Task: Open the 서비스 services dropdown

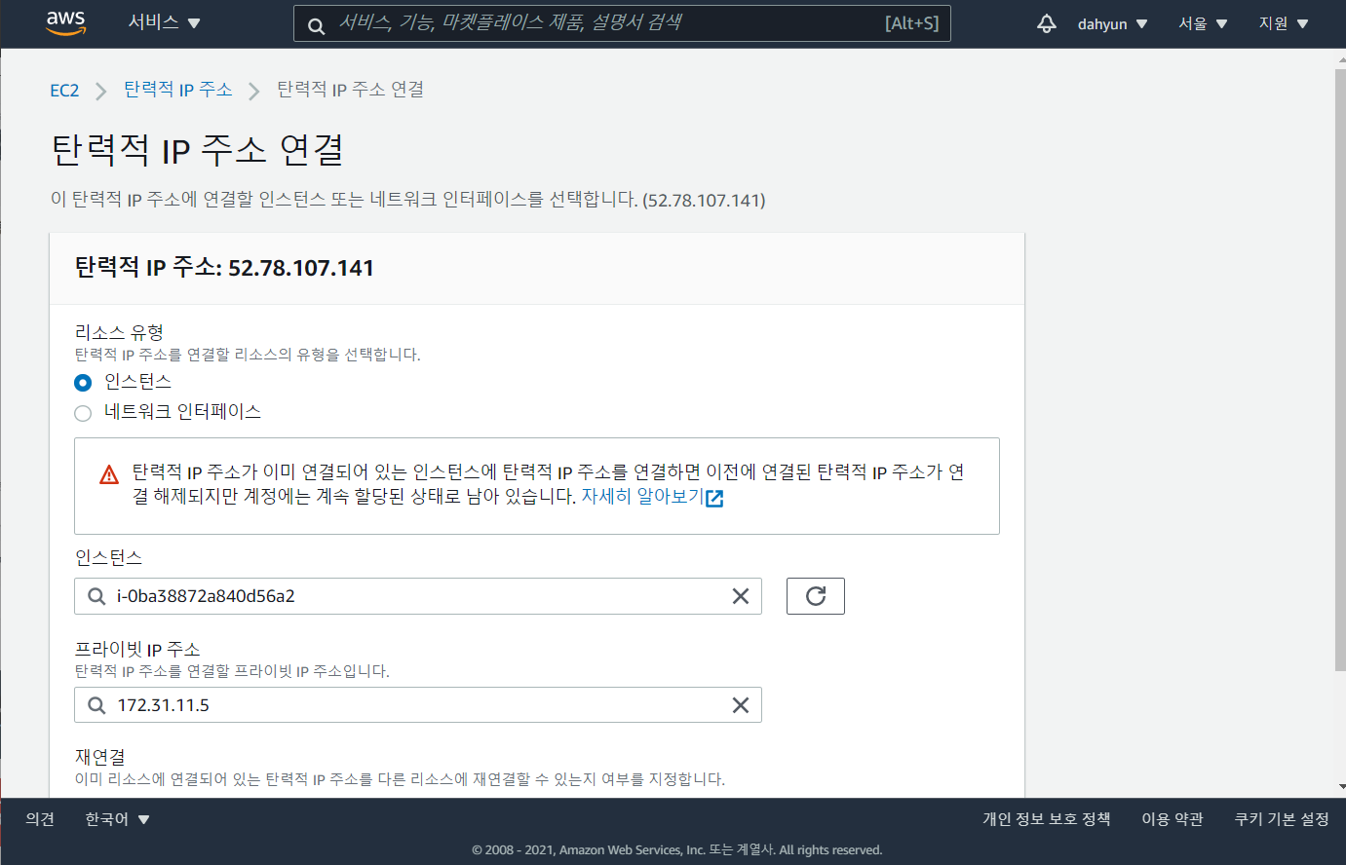Action: [x=164, y=22]
